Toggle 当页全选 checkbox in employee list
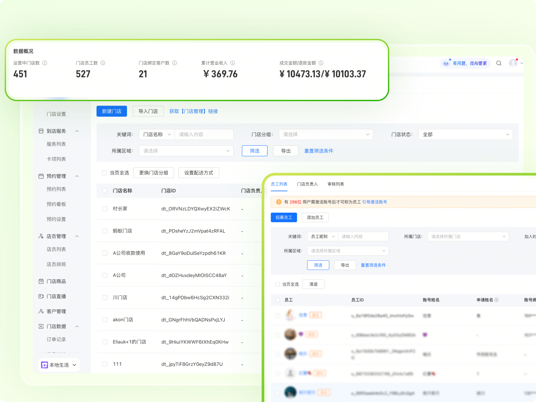 pos(277,284)
